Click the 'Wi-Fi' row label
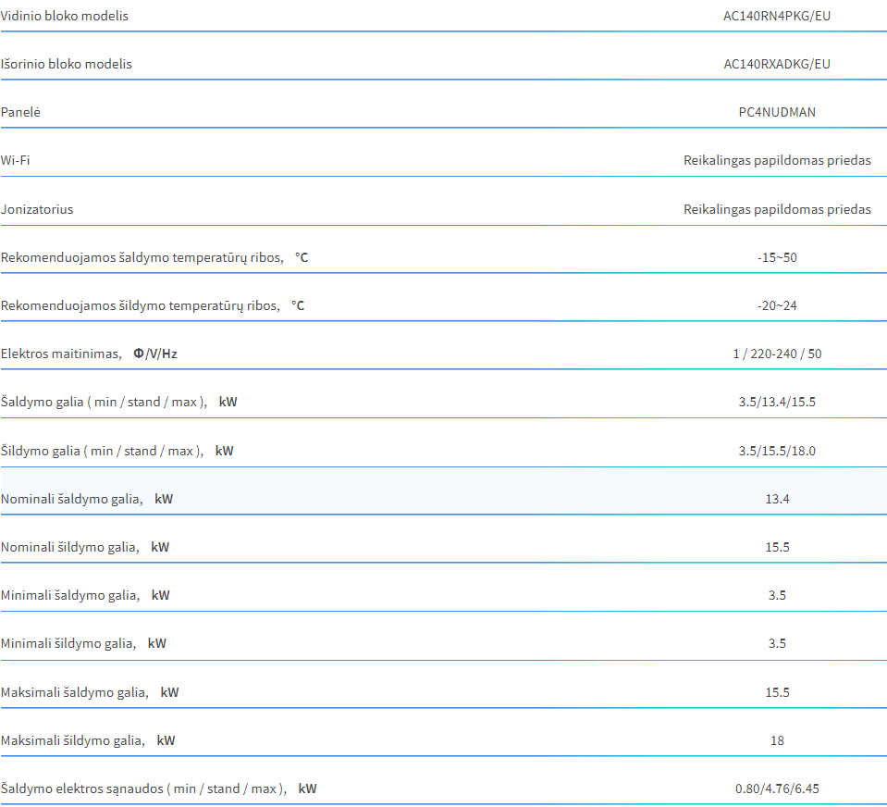The height and width of the screenshot is (807, 887). click(16, 160)
